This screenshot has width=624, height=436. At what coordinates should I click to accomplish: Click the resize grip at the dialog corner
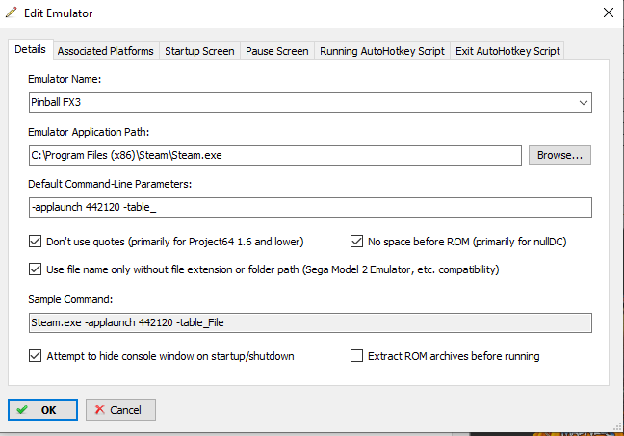[617, 426]
